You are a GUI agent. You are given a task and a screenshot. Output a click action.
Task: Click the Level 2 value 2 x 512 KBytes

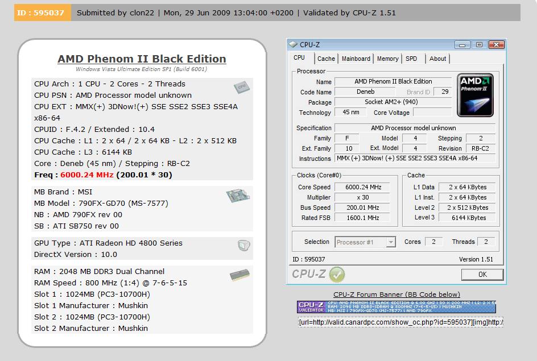point(467,208)
